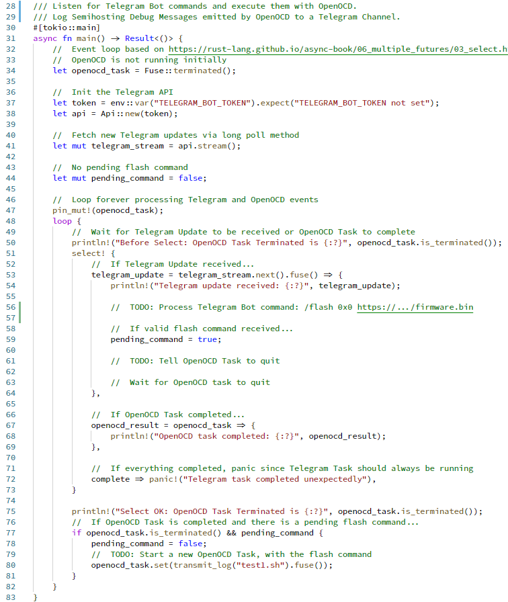
Task: Click the "test1.sh" string on line 80
Action: (x=260, y=565)
